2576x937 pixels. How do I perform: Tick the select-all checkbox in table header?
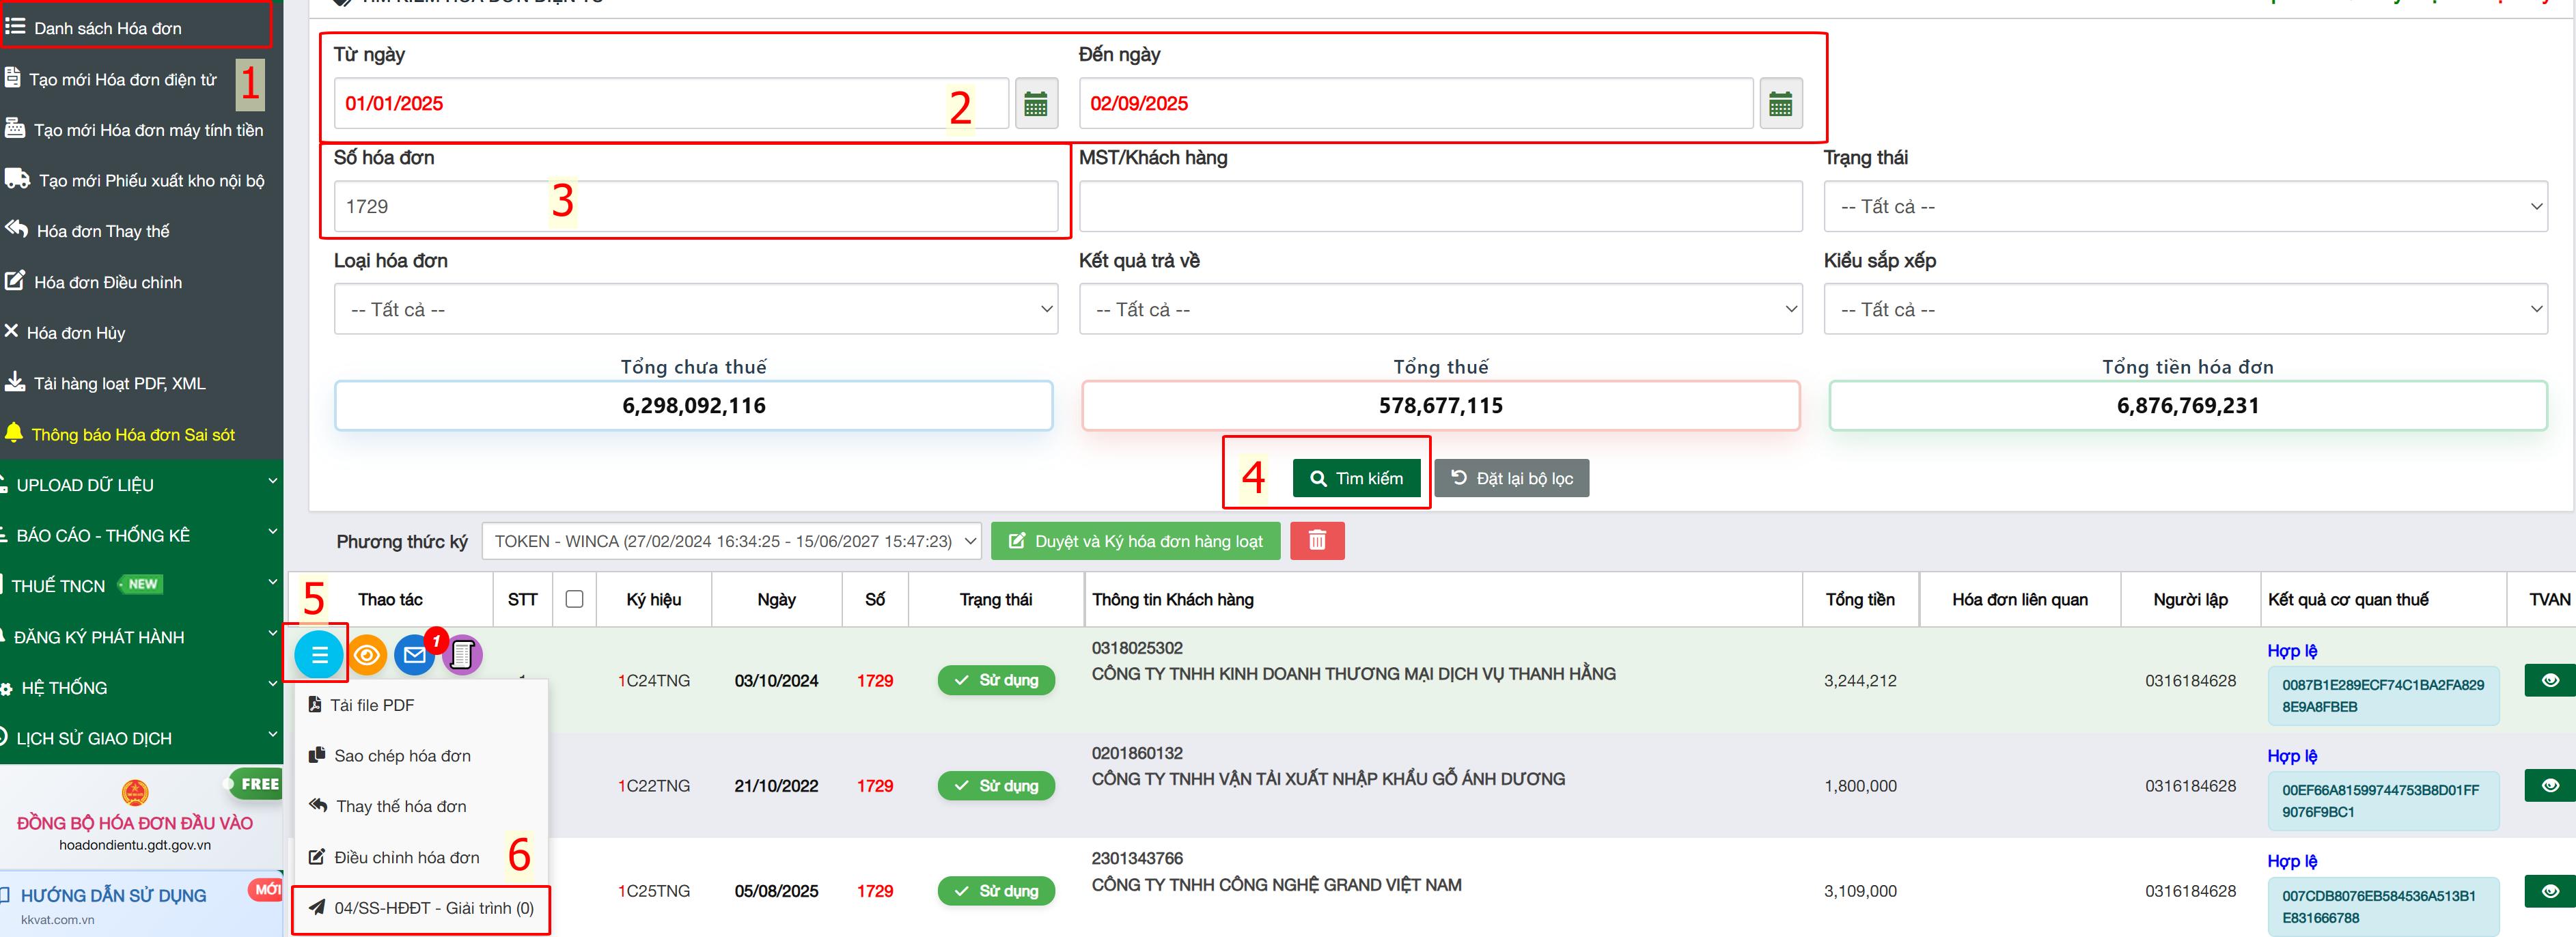[x=574, y=599]
